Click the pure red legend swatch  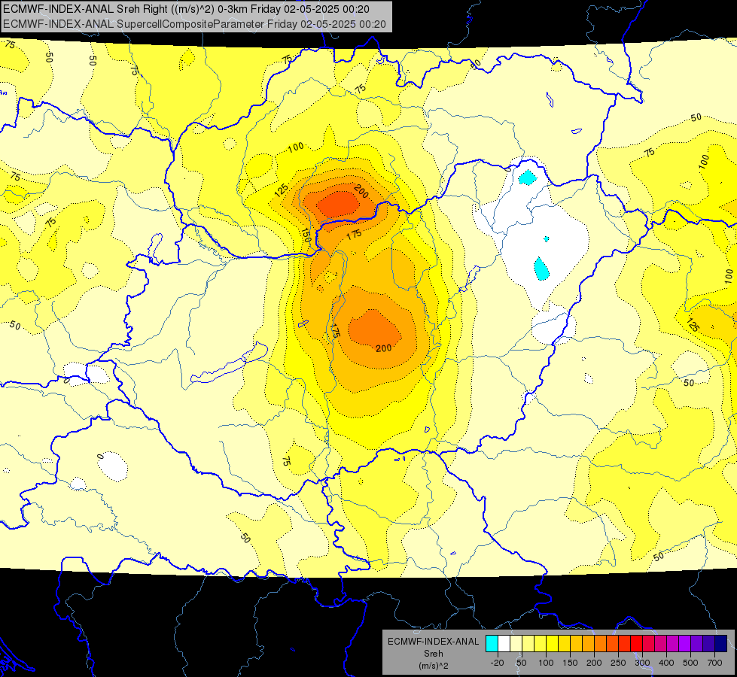[x=636, y=643]
